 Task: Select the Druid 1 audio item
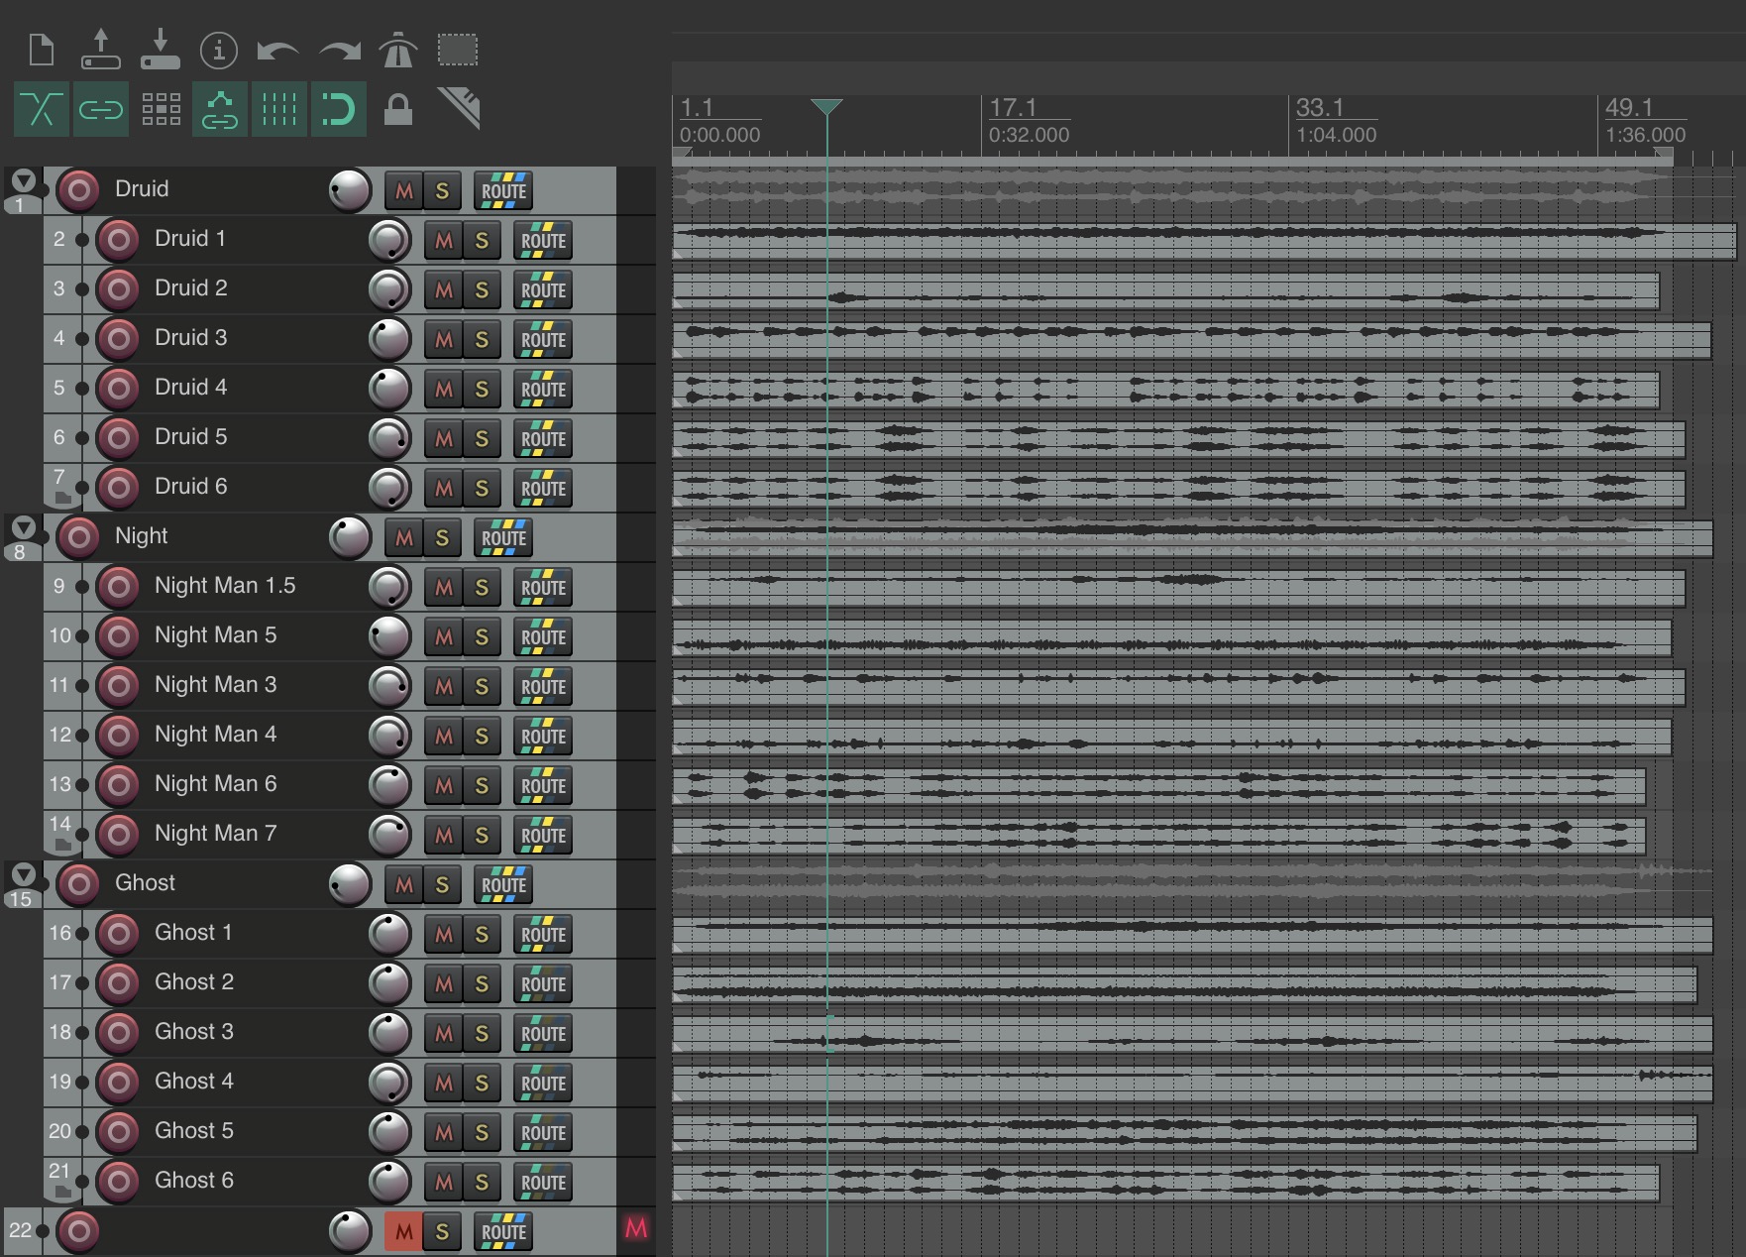[1204, 241]
